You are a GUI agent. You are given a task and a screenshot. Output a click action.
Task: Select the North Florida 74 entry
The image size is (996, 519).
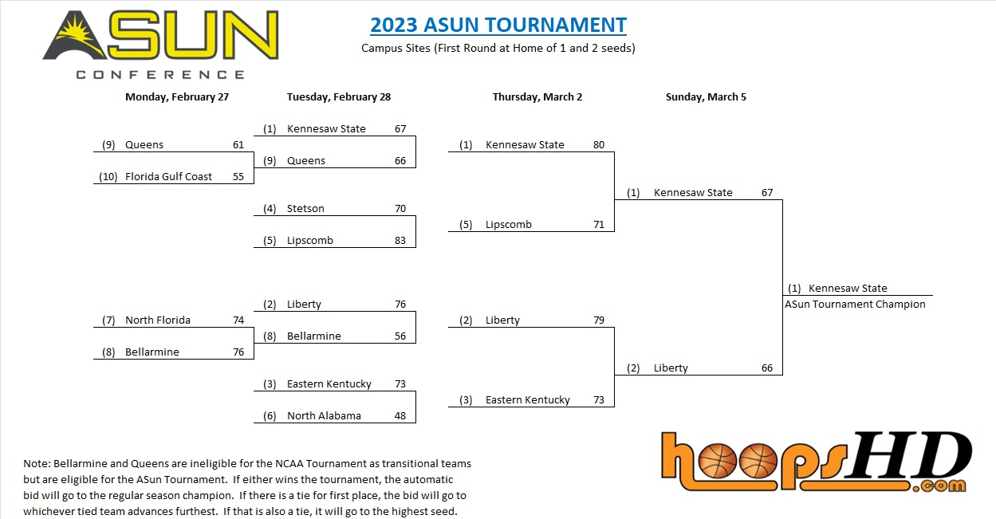(174, 320)
